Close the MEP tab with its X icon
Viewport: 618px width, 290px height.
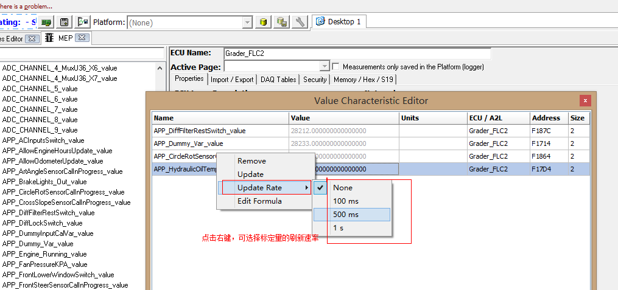(82, 38)
